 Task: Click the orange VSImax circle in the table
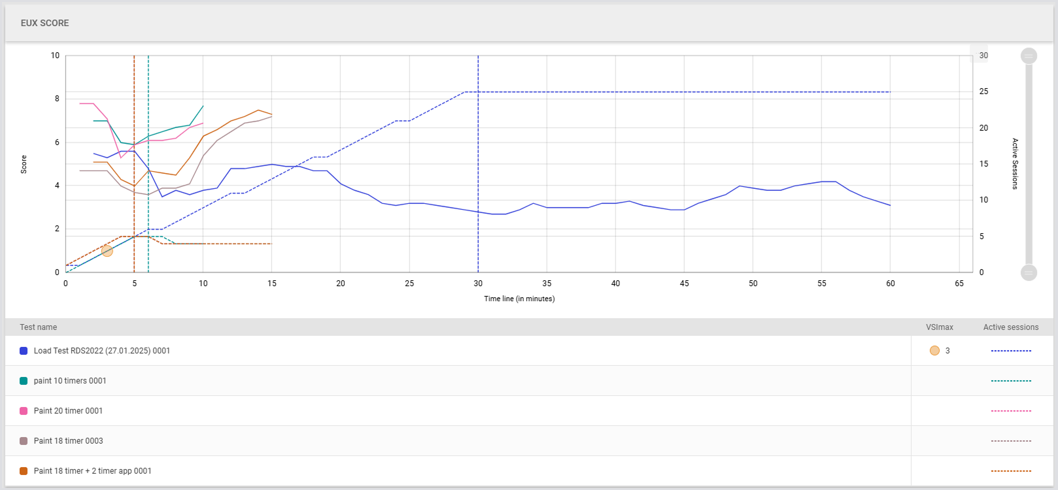934,351
